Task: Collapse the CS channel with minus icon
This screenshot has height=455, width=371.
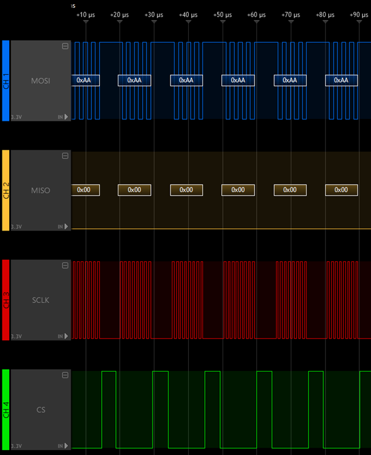Action: click(x=65, y=375)
